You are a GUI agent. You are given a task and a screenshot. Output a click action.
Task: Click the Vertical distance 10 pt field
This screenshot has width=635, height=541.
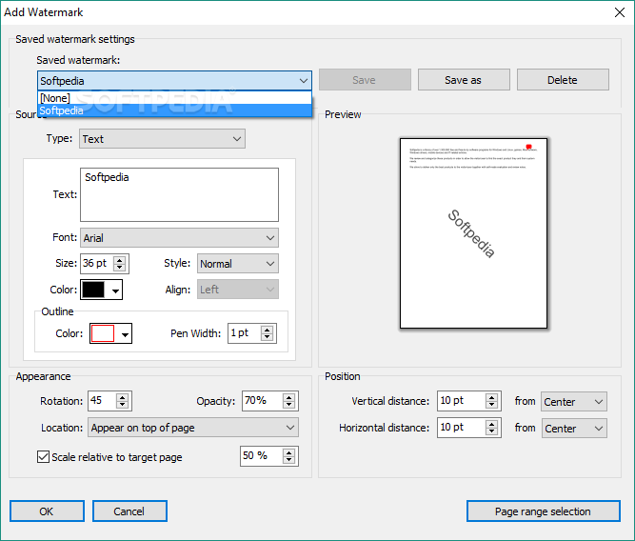pyautogui.click(x=462, y=401)
